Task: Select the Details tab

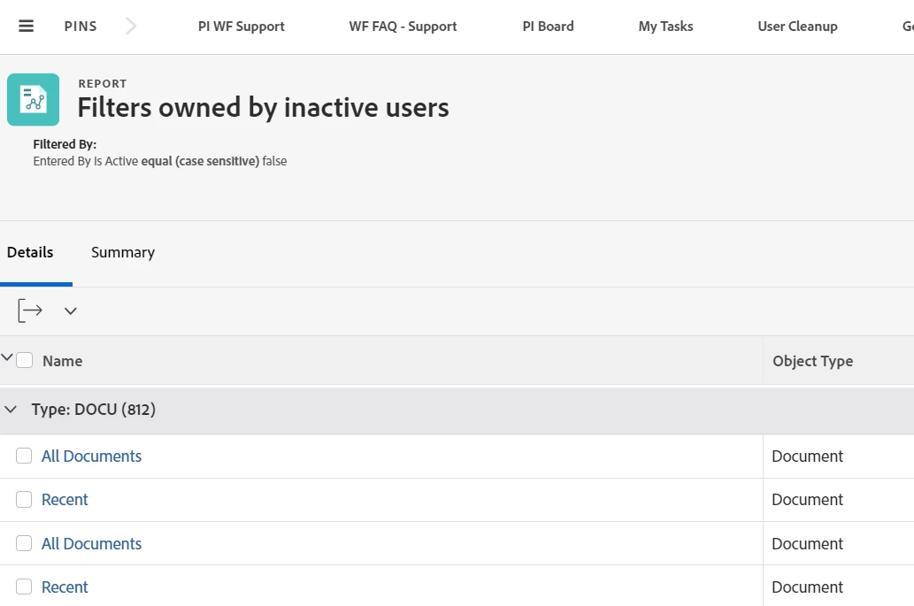Action: 30,252
